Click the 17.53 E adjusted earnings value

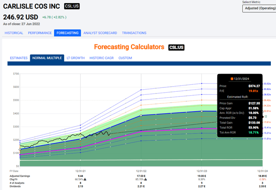click(x=141, y=176)
